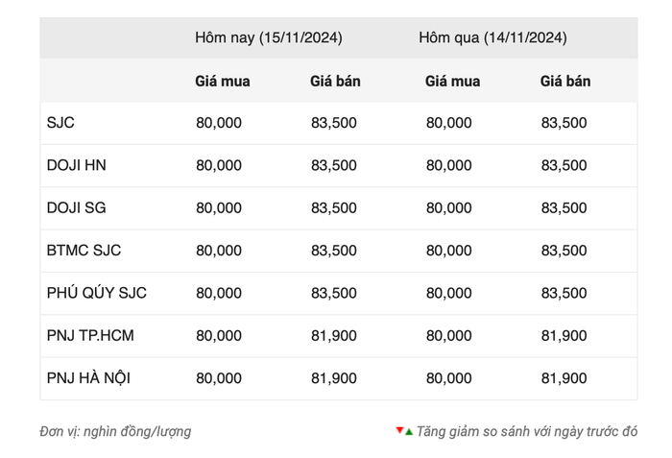Viewport: 672px width, 458px height.
Task: Select the DOJI HN row label
Action: (x=76, y=165)
